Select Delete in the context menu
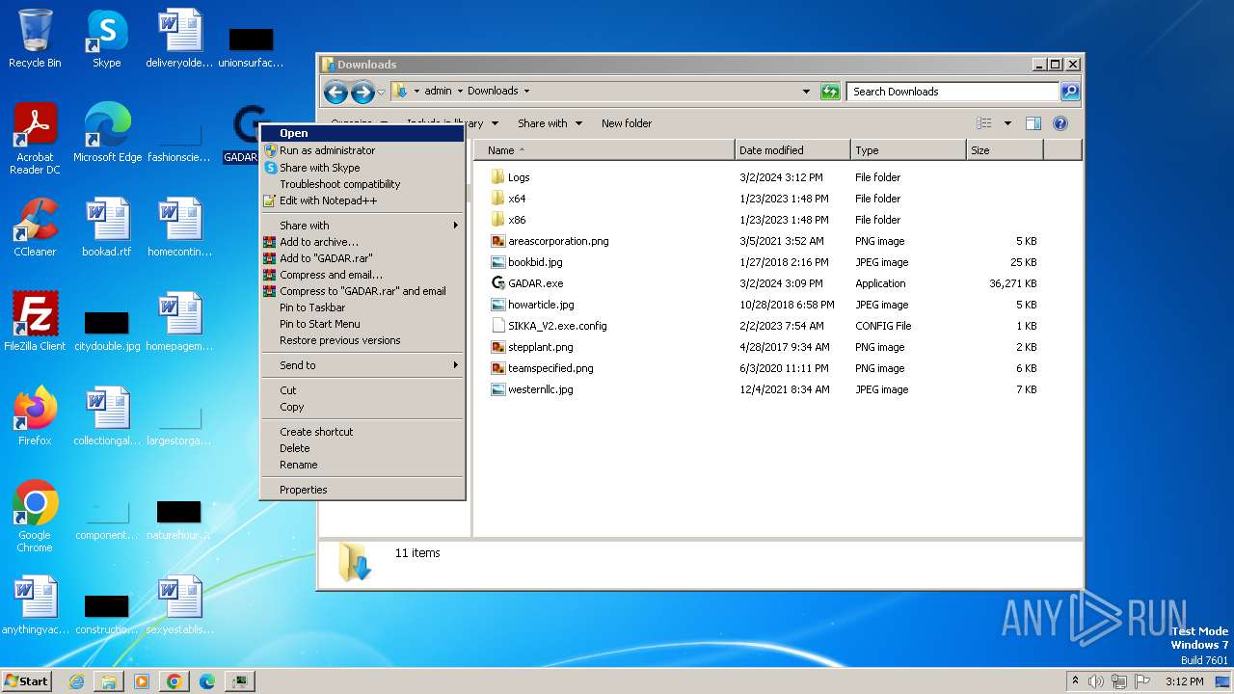The image size is (1234, 694). pos(362,448)
